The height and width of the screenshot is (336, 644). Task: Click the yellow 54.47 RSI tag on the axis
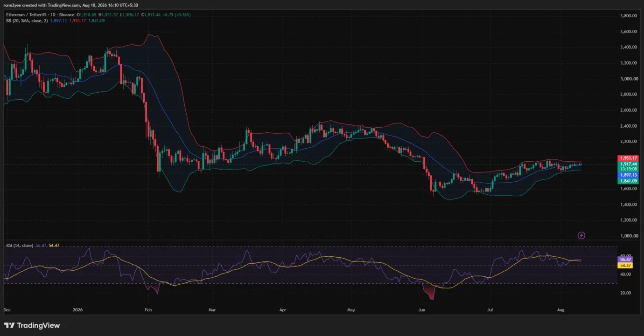click(x=625, y=265)
